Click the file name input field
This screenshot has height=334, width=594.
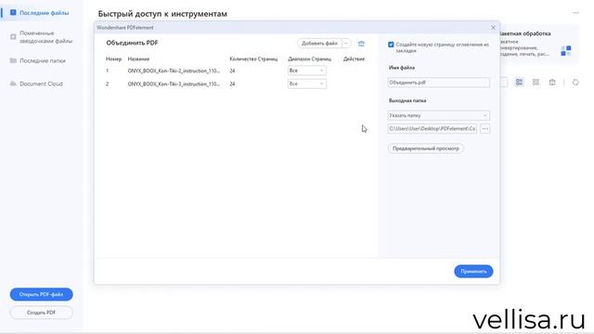[x=439, y=83]
